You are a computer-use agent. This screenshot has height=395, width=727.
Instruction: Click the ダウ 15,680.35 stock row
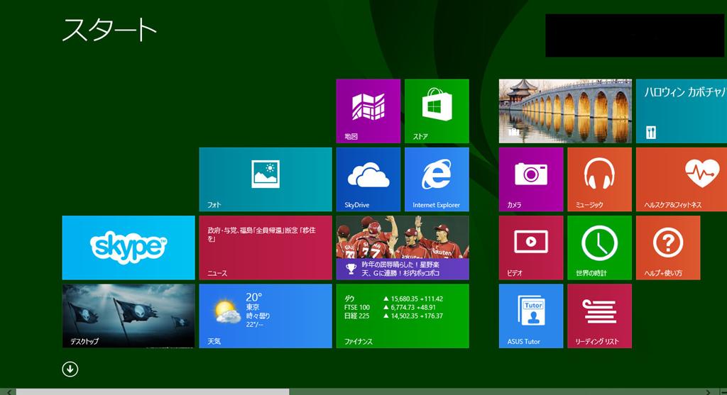tap(393, 299)
